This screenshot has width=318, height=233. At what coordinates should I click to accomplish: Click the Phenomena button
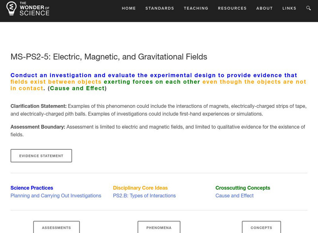pyautogui.click(x=159, y=227)
